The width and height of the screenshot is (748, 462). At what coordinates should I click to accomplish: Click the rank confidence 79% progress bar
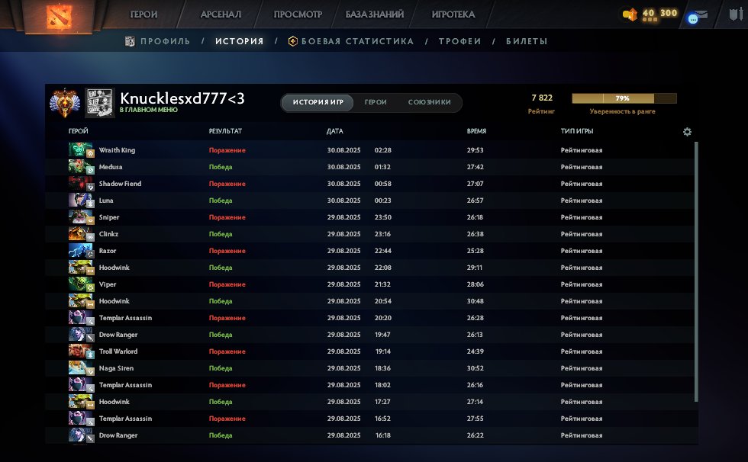tap(624, 98)
